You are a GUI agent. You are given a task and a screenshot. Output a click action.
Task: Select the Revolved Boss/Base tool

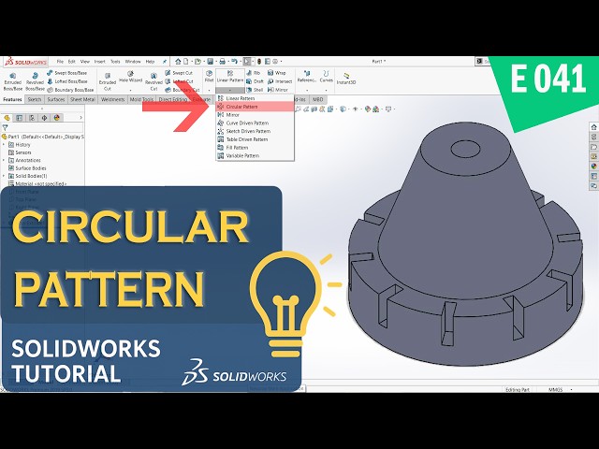click(x=35, y=82)
